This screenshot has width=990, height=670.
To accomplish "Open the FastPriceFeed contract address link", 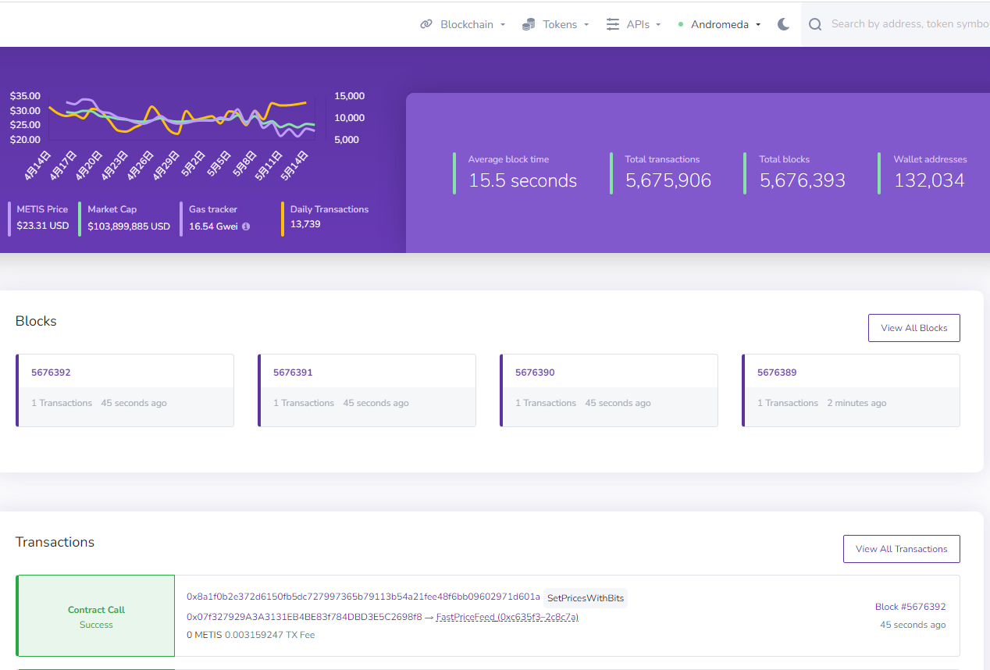I will [507, 617].
